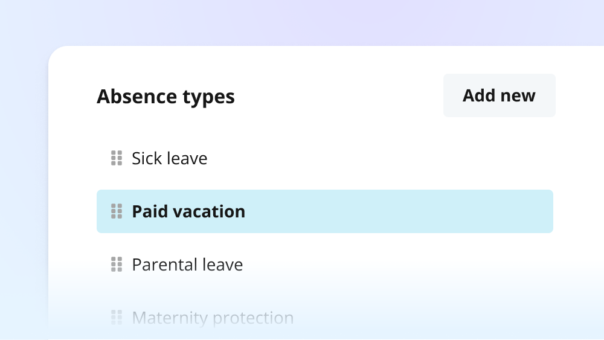Grab the grip icon next to Paid vacation
The height and width of the screenshot is (340, 604).
click(x=117, y=211)
